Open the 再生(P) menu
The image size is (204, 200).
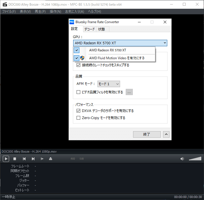pyautogui.click(x=40, y=12)
